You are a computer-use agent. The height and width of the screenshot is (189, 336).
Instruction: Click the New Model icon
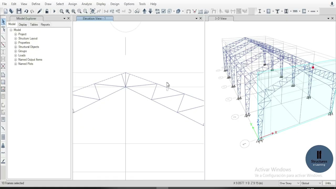coord(6,11)
